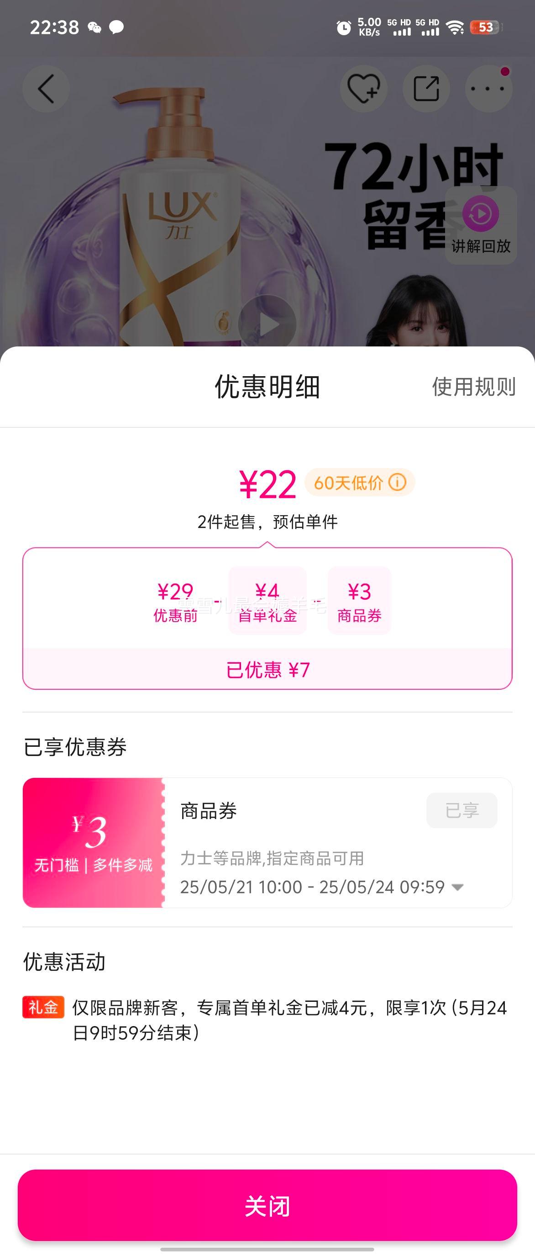
Task: Open the share icon
Action: [426, 89]
